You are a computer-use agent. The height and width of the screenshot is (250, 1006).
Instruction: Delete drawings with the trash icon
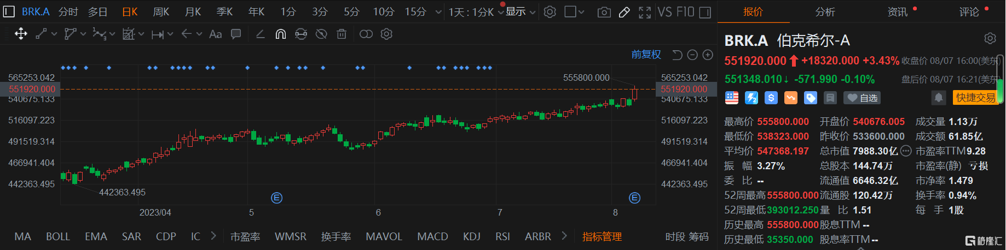coord(342,34)
